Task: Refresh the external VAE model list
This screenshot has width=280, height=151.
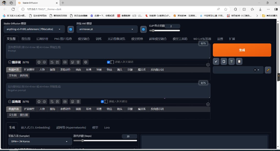Action: [143, 29]
